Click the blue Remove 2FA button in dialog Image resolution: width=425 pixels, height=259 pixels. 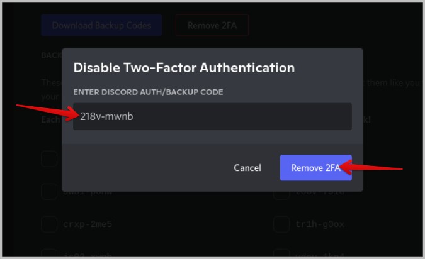point(315,168)
